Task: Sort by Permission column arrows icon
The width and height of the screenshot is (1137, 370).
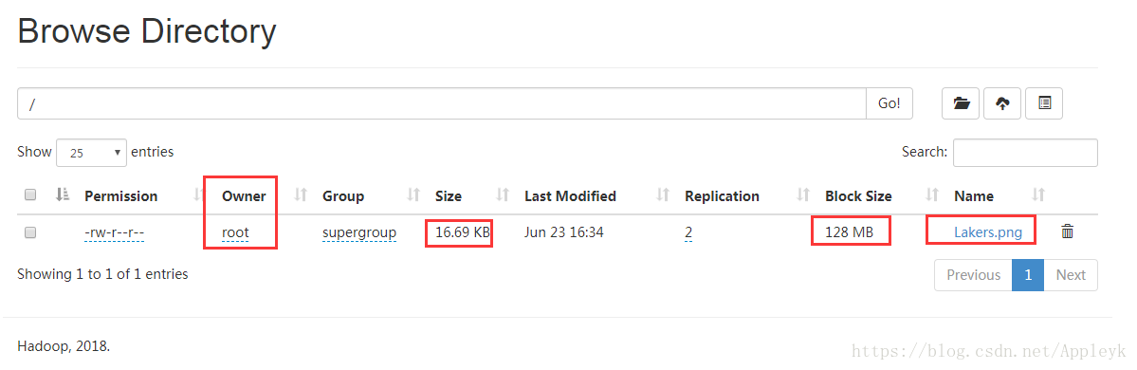Action: tap(198, 195)
